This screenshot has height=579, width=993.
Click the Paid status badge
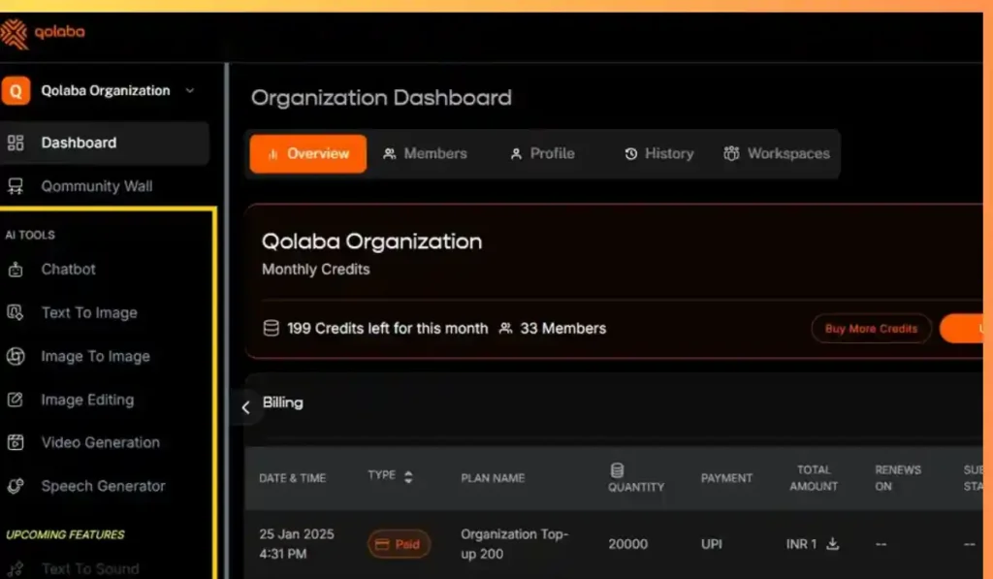(399, 544)
